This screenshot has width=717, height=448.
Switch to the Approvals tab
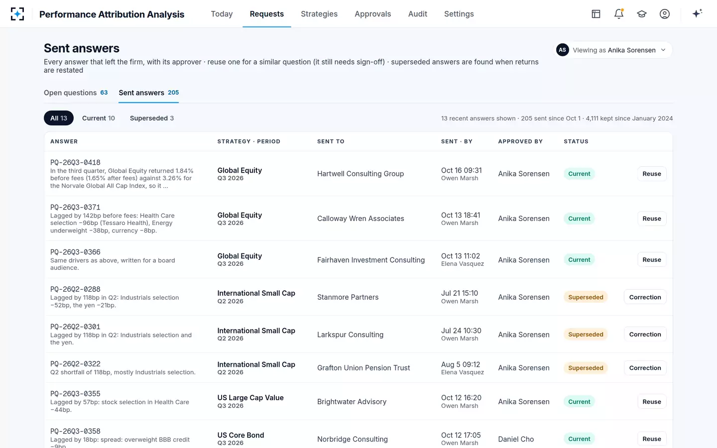(373, 14)
